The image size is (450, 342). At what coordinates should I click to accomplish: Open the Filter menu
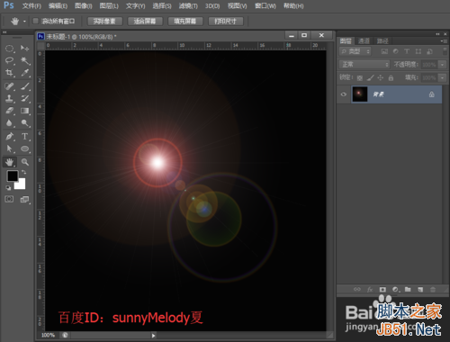(188, 5)
